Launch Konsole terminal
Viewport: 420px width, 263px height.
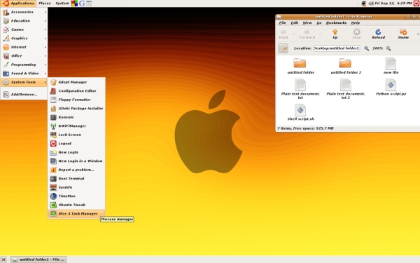point(76,117)
